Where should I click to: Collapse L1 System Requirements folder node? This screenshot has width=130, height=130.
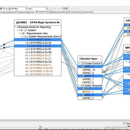pyautogui.click(x=22, y=36)
